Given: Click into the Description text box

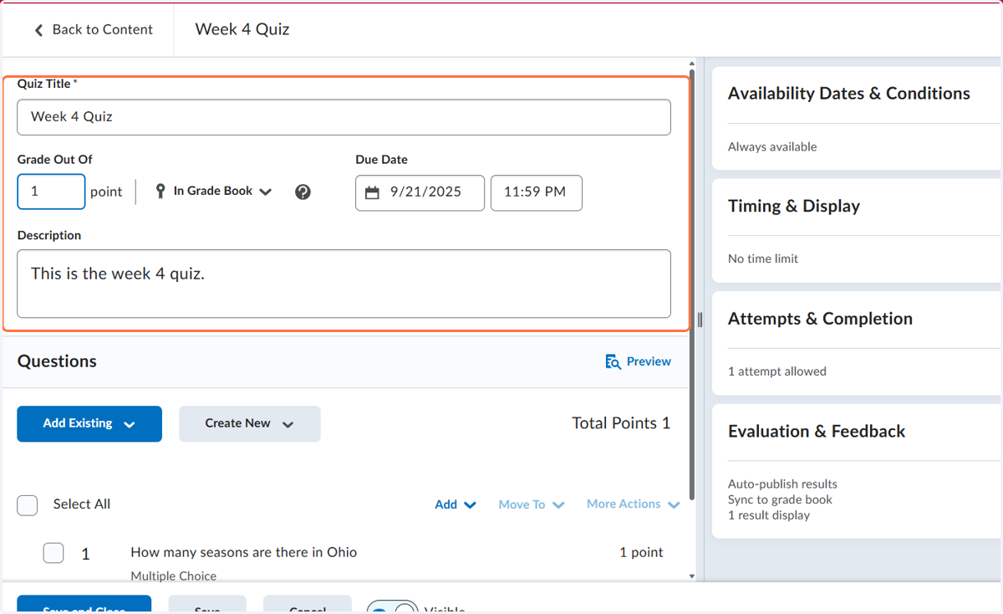Looking at the screenshot, I should point(344,284).
